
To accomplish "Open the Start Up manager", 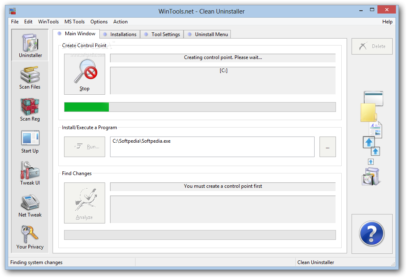I will (30, 141).
